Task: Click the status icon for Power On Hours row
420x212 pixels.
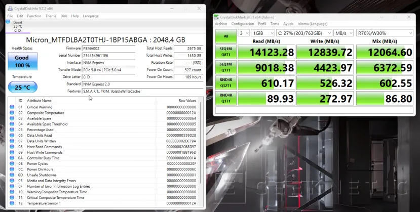Action: click(x=12, y=169)
